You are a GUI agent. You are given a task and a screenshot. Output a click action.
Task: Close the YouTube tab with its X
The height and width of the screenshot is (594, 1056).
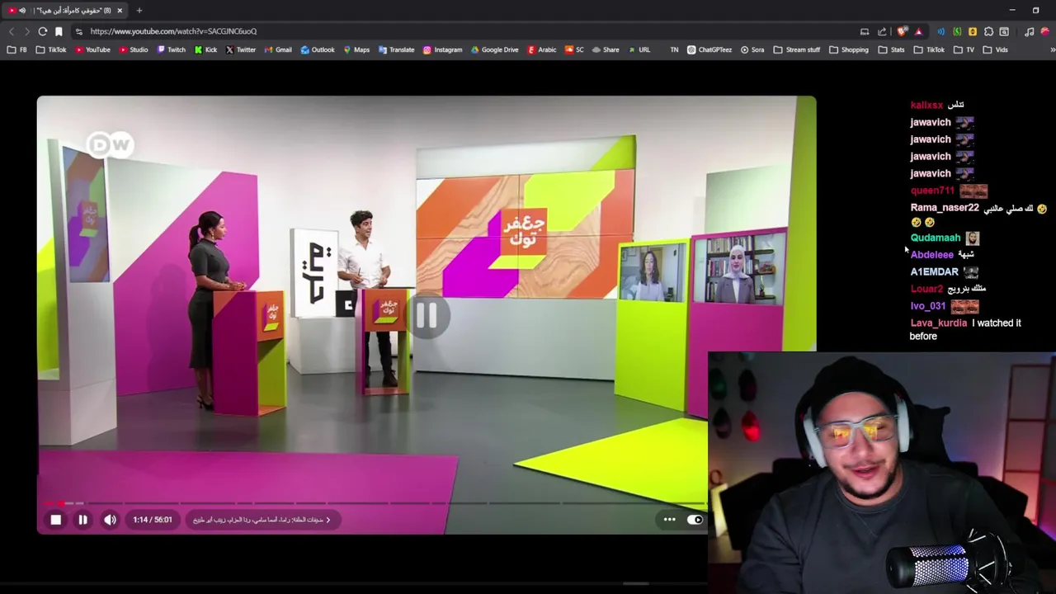(x=120, y=11)
